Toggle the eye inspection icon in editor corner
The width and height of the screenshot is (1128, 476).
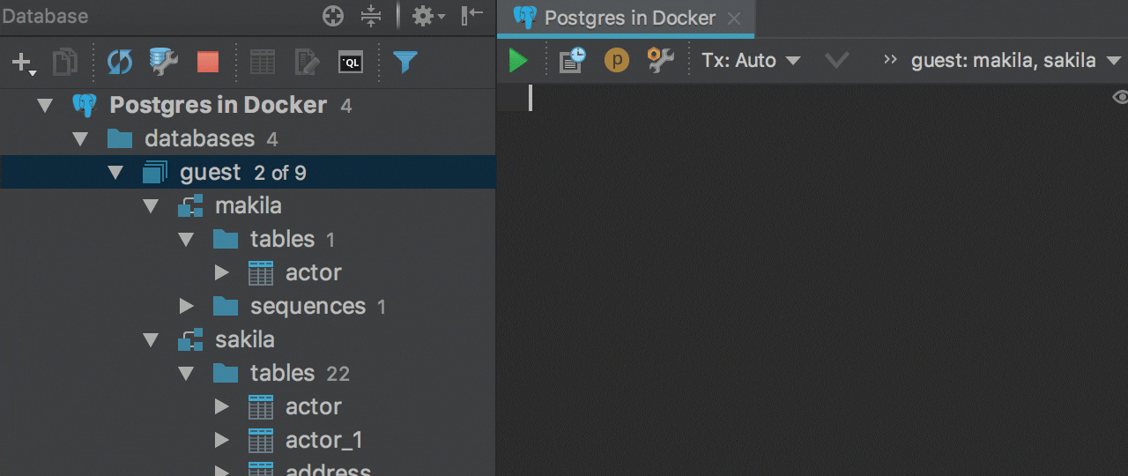click(x=1120, y=97)
